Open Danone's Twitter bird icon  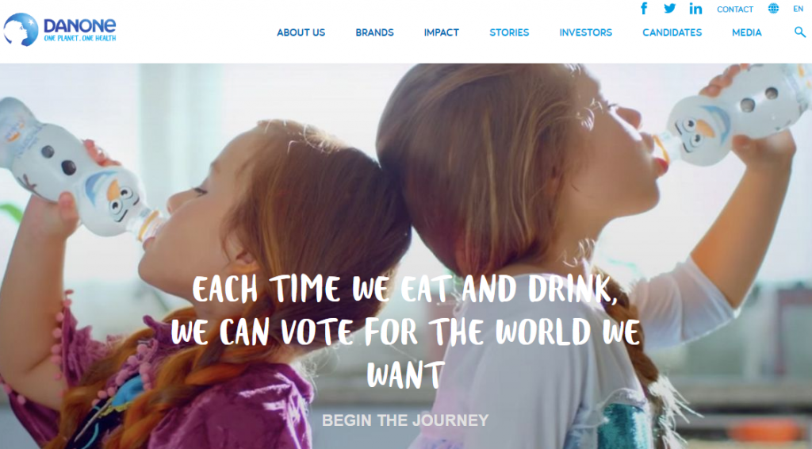tap(669, 8)
